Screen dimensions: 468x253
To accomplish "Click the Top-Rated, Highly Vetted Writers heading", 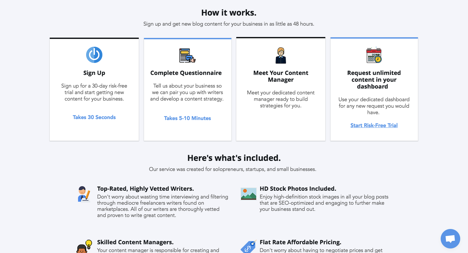I will coord(145,189).
